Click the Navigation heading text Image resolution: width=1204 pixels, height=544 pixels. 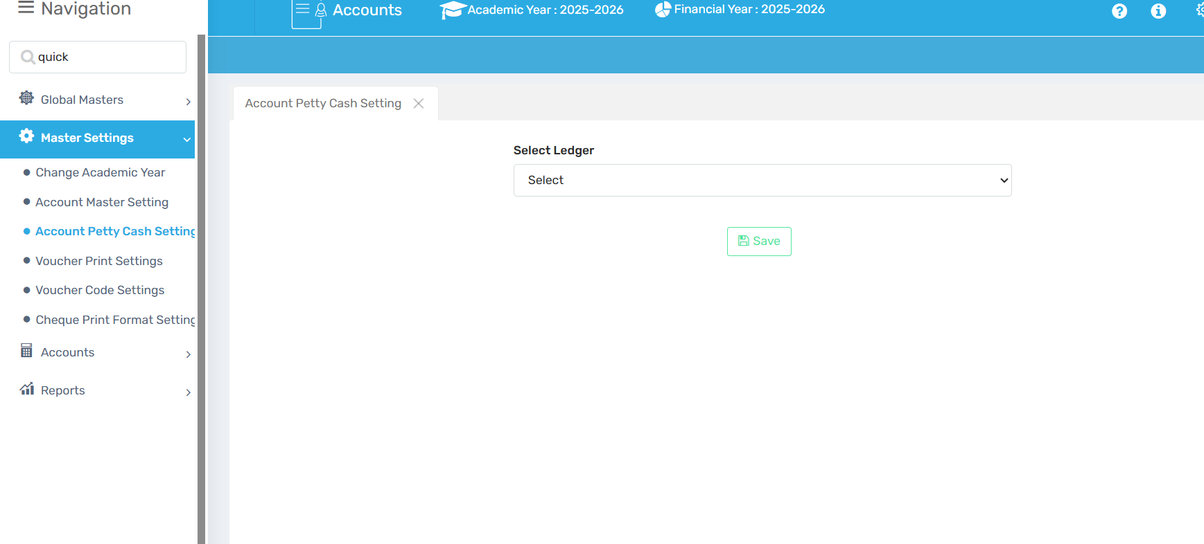tap(86, 8)
